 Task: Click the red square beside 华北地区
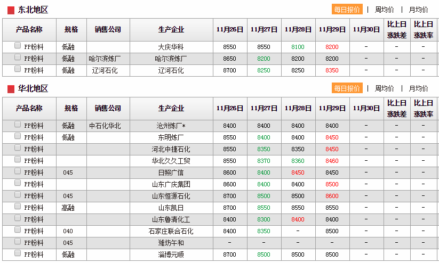point(11,89)
